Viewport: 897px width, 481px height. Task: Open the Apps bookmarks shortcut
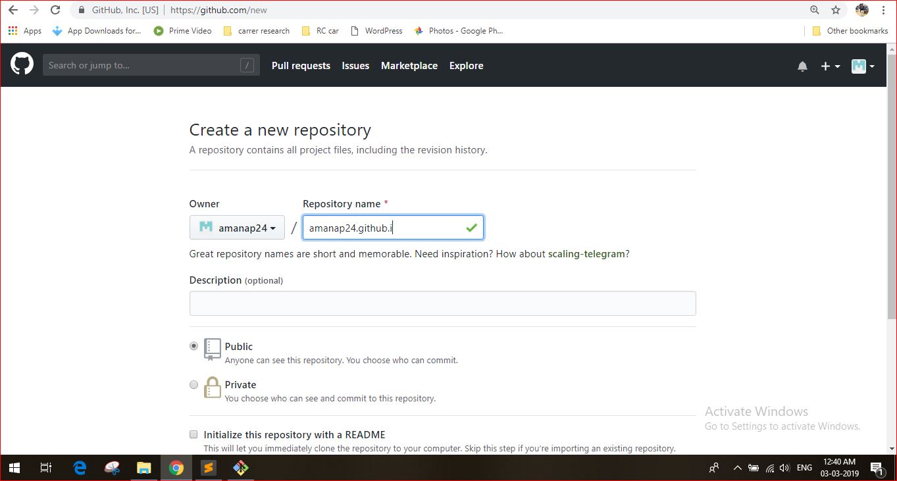24,30
